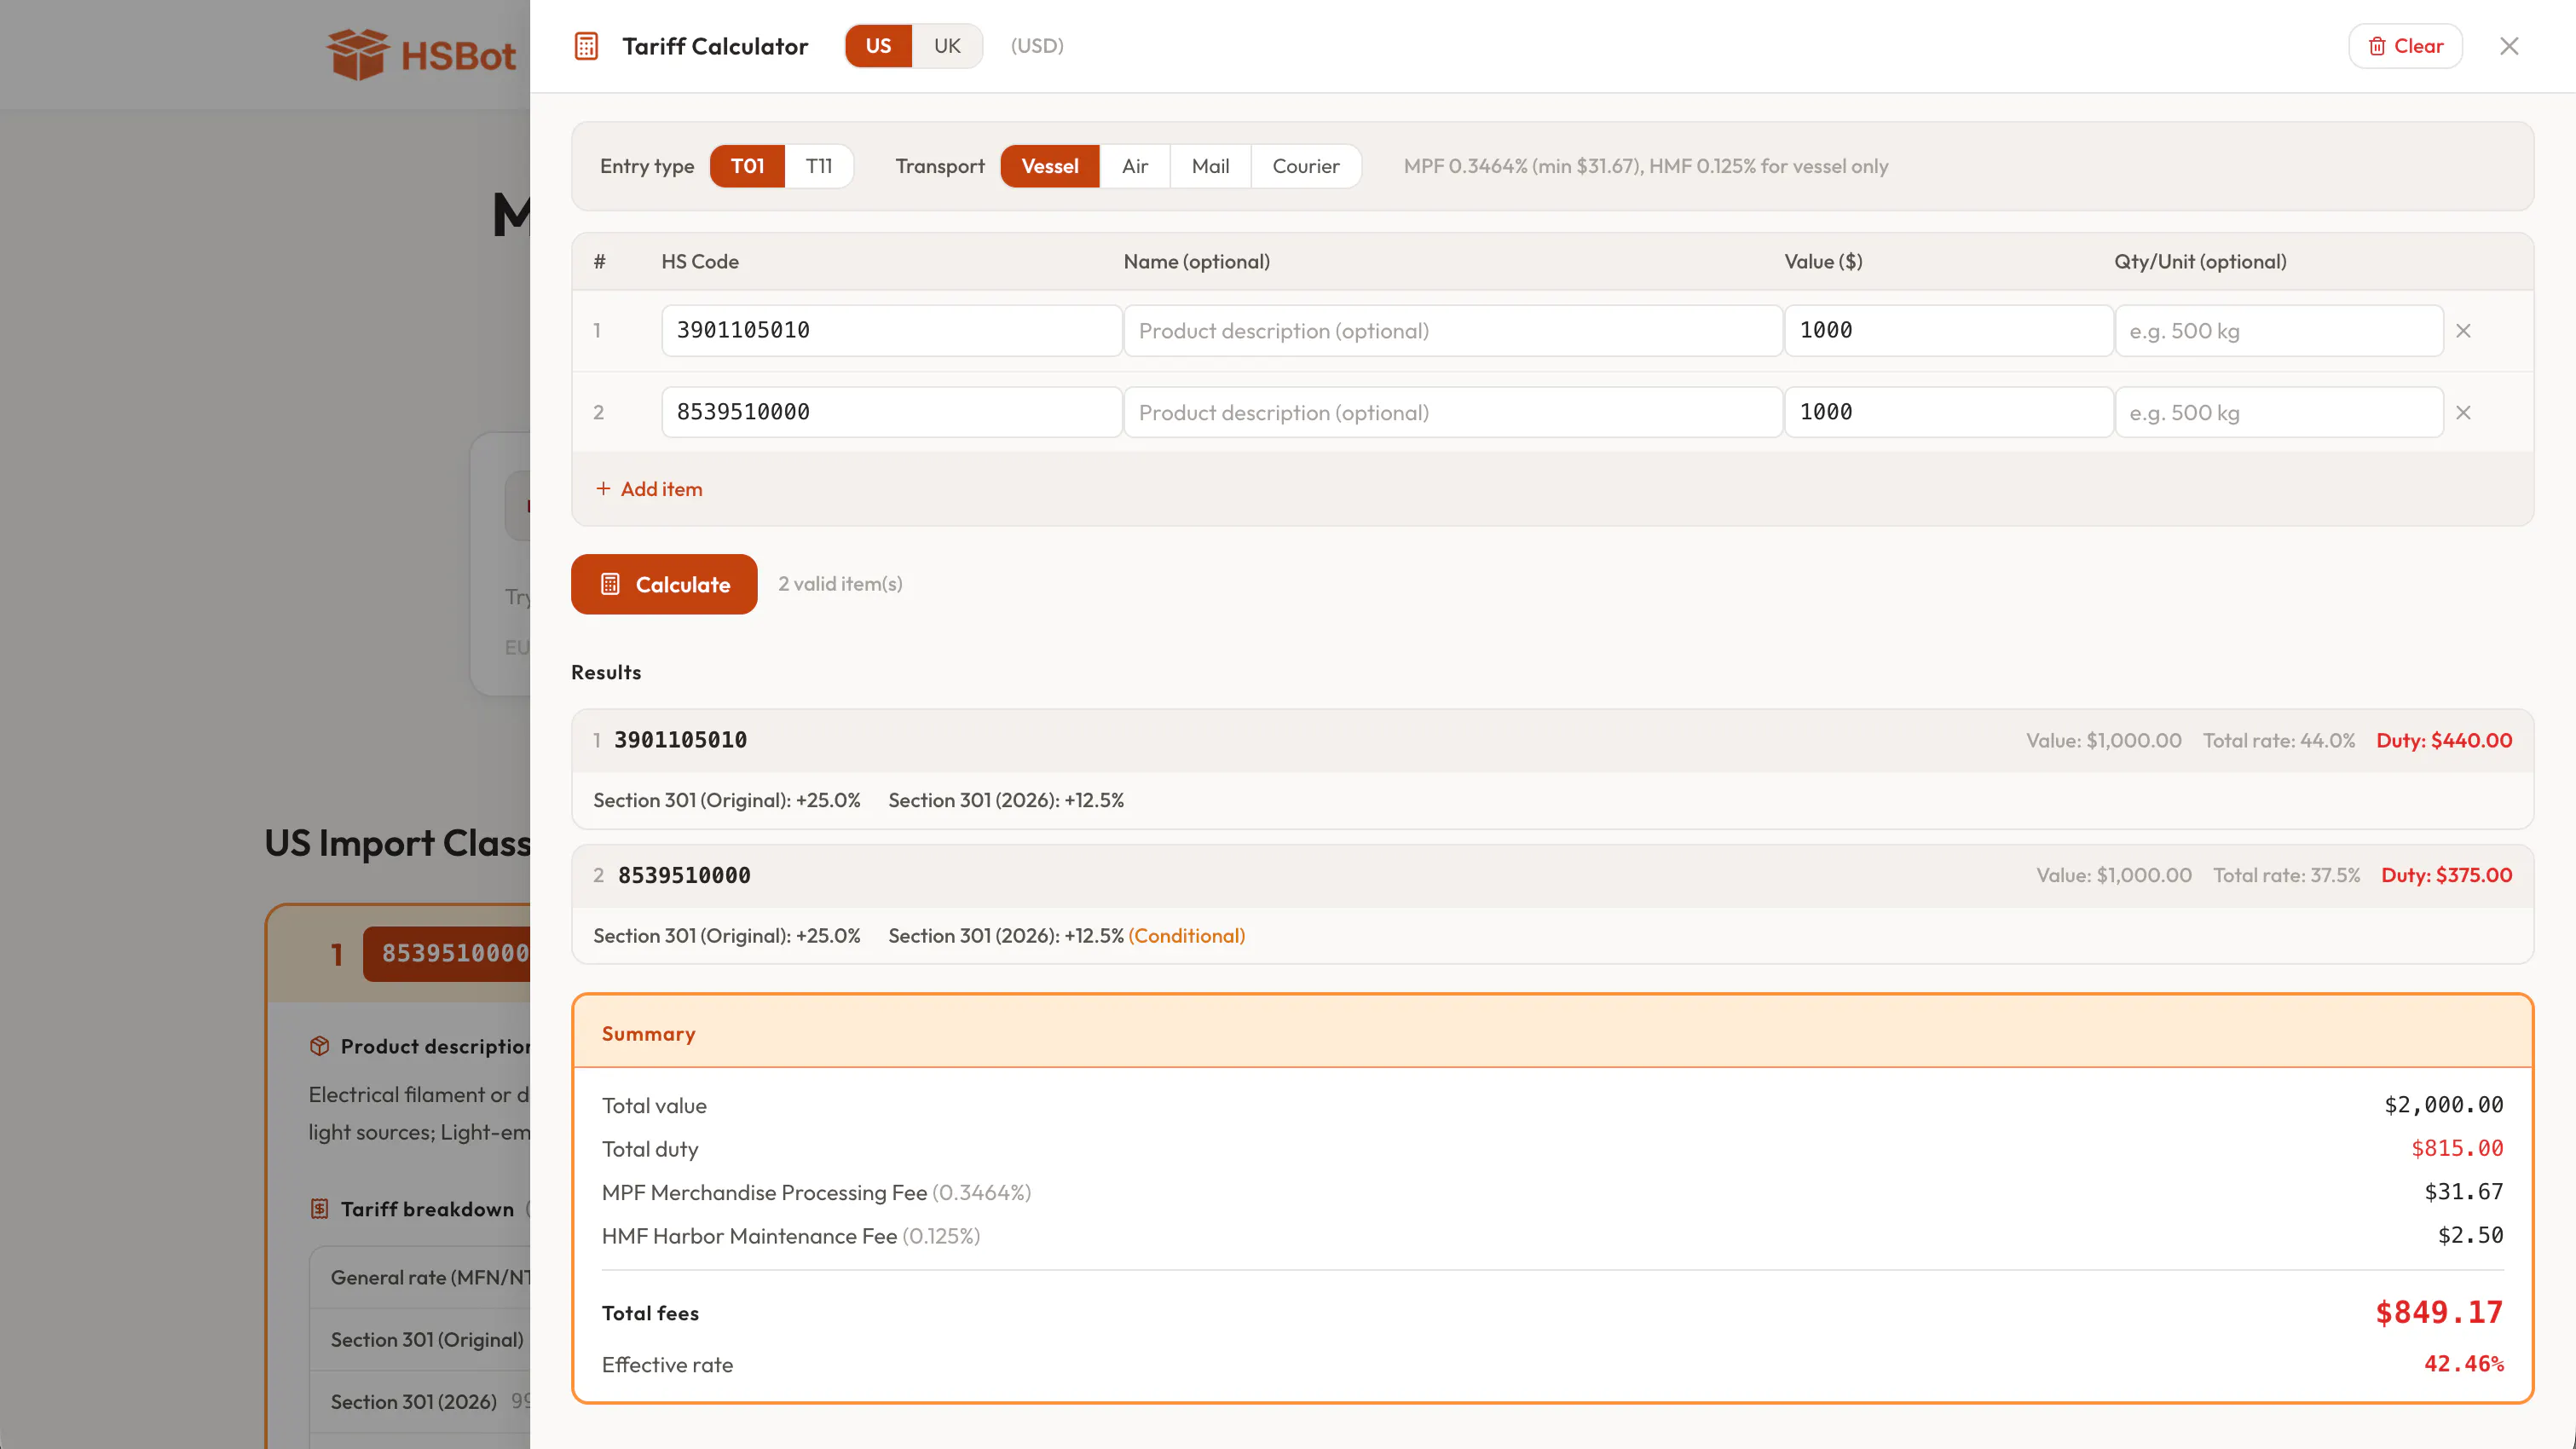This screenshot has height=1449, width=2576.
Task: Click MPF fee amount $31.67
Action: pos(2464,1192)
